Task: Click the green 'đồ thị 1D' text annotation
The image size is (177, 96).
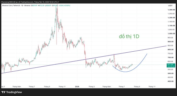Action: pyautogui.click(x=129, y=37)
